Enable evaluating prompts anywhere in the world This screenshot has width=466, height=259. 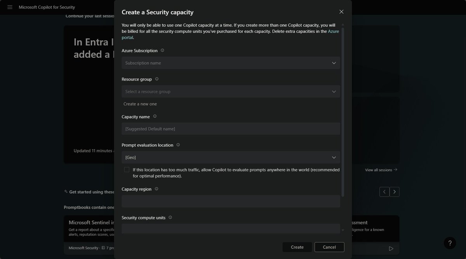coord(127,169)
